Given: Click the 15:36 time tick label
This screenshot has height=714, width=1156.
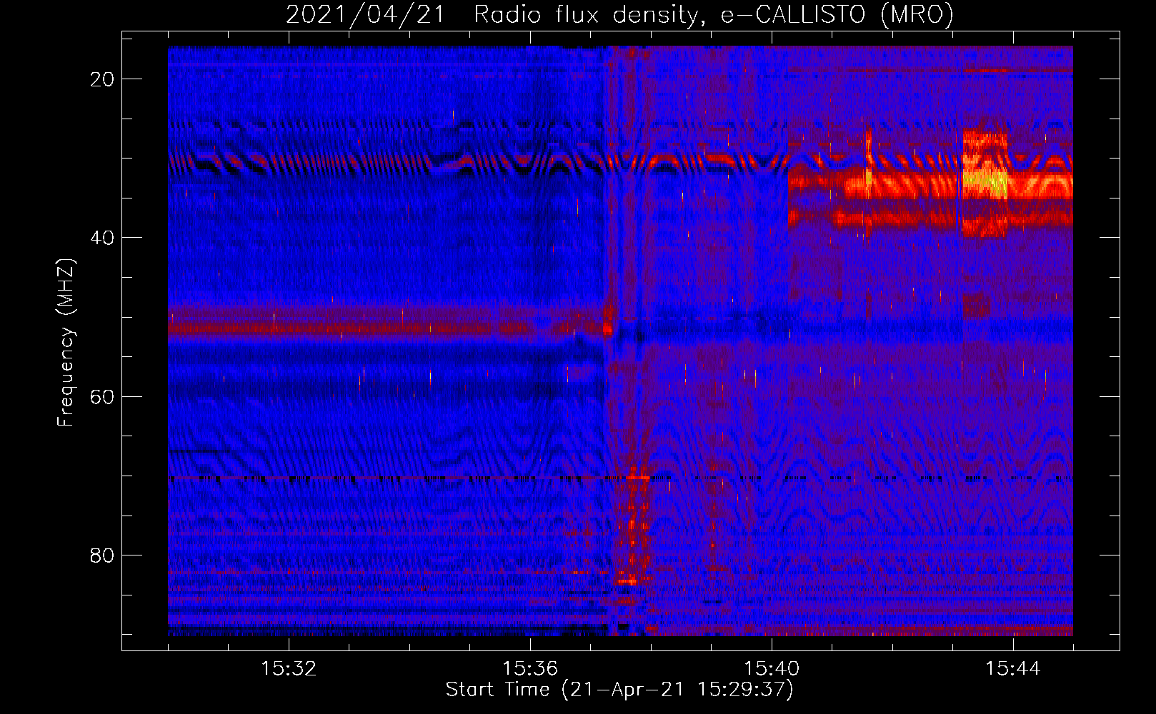Looking at the screenshot, I should [530, 669].
